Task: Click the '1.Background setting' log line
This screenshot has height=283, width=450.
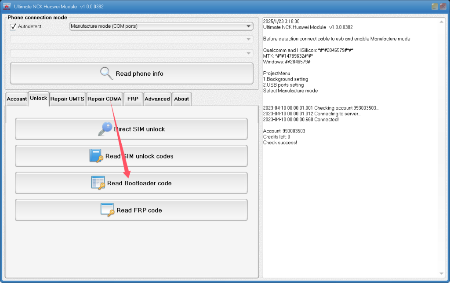Action: [x=286, y=79]
